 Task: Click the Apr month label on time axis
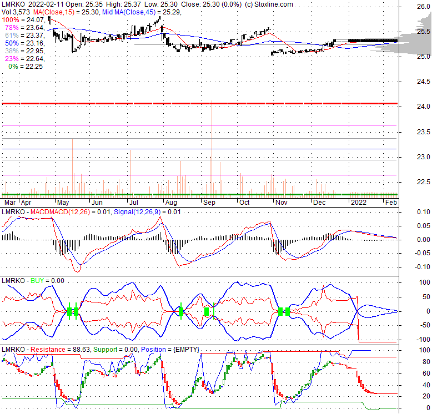click(26, 203)
